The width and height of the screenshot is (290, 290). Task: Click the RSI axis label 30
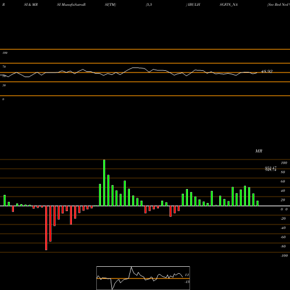tap(4, 85)
